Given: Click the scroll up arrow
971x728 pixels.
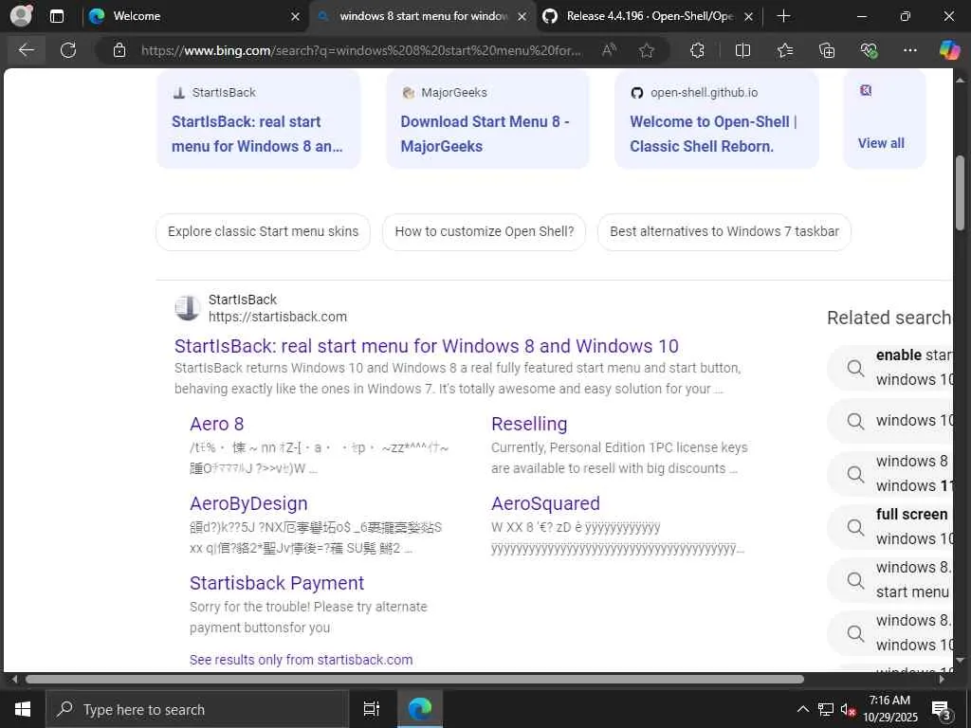Looking at the screenshot, I should (960, 81).
